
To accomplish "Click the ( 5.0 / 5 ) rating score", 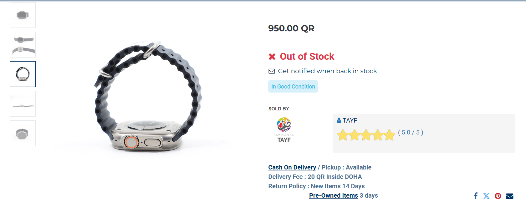I will [x=411, y=133].
